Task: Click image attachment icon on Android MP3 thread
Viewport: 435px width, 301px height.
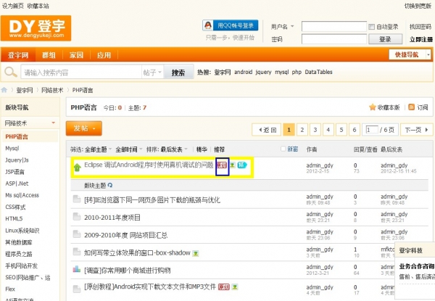Action: tap(235, 286)
